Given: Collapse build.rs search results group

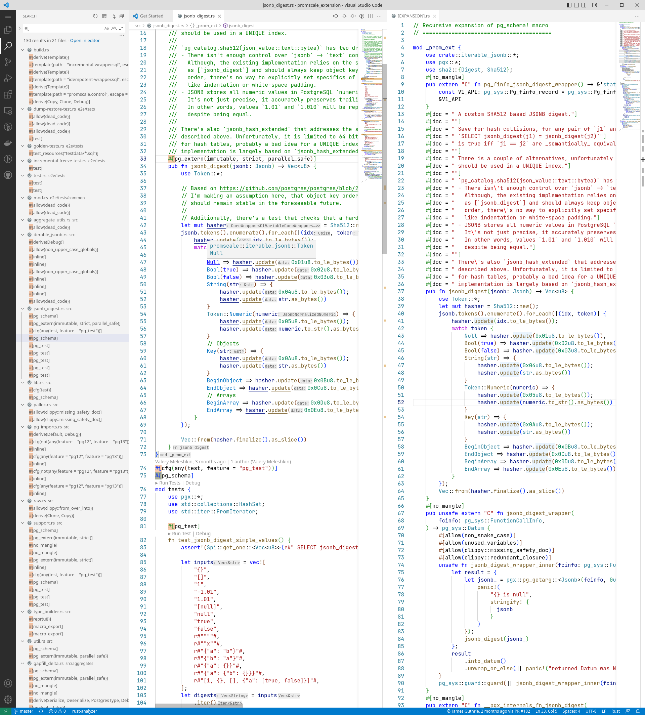Looking at the screenshot, I should [x=23, y=50].
